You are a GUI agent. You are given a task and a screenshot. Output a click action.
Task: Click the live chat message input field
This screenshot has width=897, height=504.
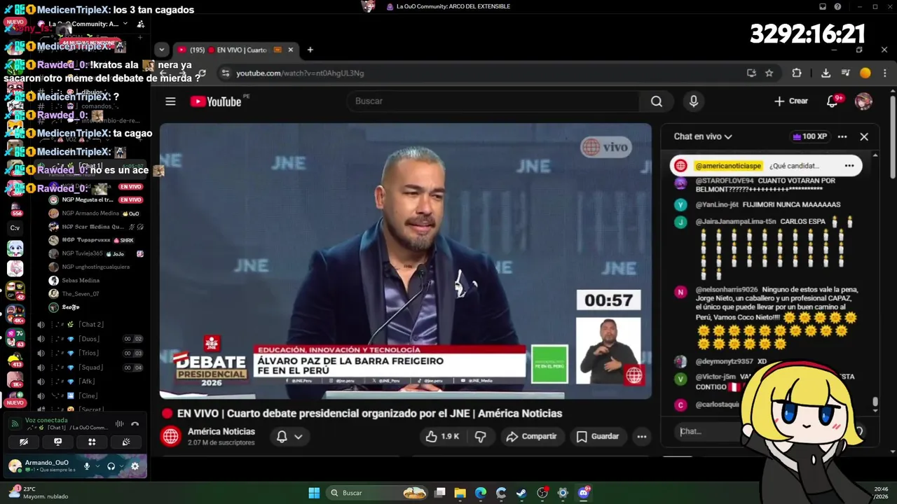click(x=708, y=431)
